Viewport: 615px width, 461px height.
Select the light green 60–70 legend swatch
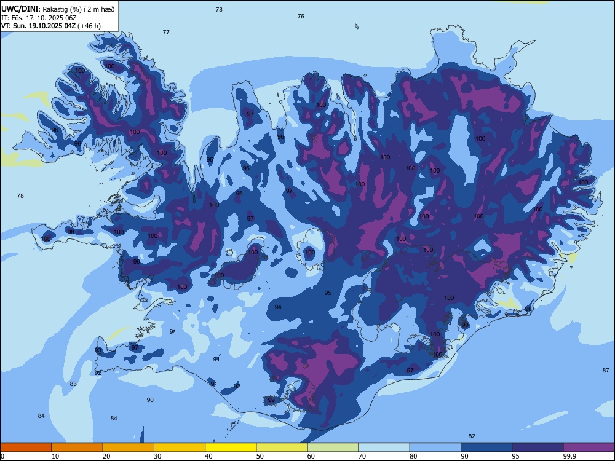333,447
